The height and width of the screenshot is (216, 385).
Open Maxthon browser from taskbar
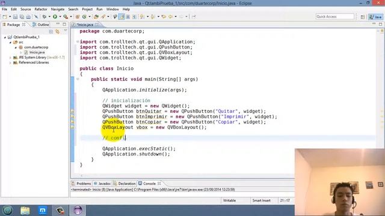pos(43,211)
